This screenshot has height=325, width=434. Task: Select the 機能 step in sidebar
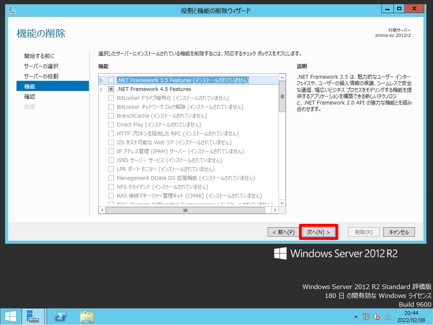pyautogui.click(x=53, y=86)
